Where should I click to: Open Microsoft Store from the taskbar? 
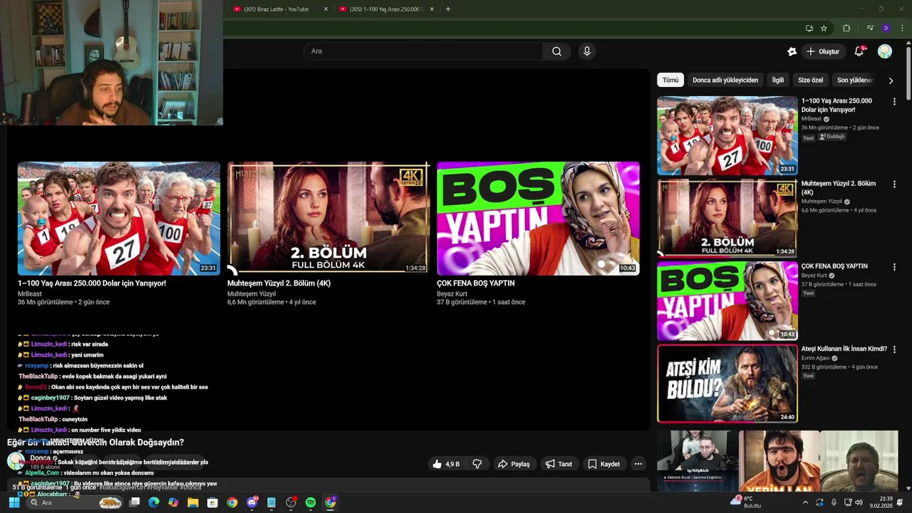212,502
